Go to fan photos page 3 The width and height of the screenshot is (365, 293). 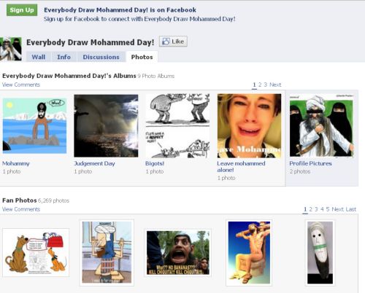click(316, 209)
